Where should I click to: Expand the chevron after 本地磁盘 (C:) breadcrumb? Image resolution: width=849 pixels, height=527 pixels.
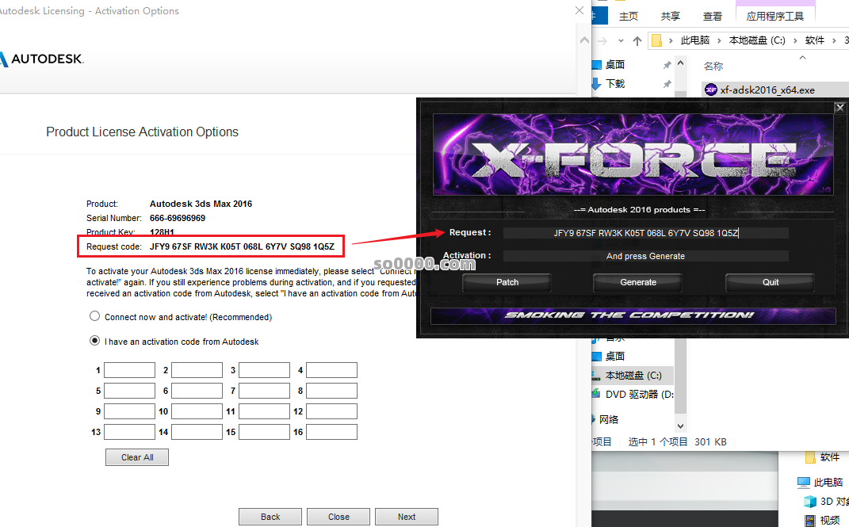point(797,40)
